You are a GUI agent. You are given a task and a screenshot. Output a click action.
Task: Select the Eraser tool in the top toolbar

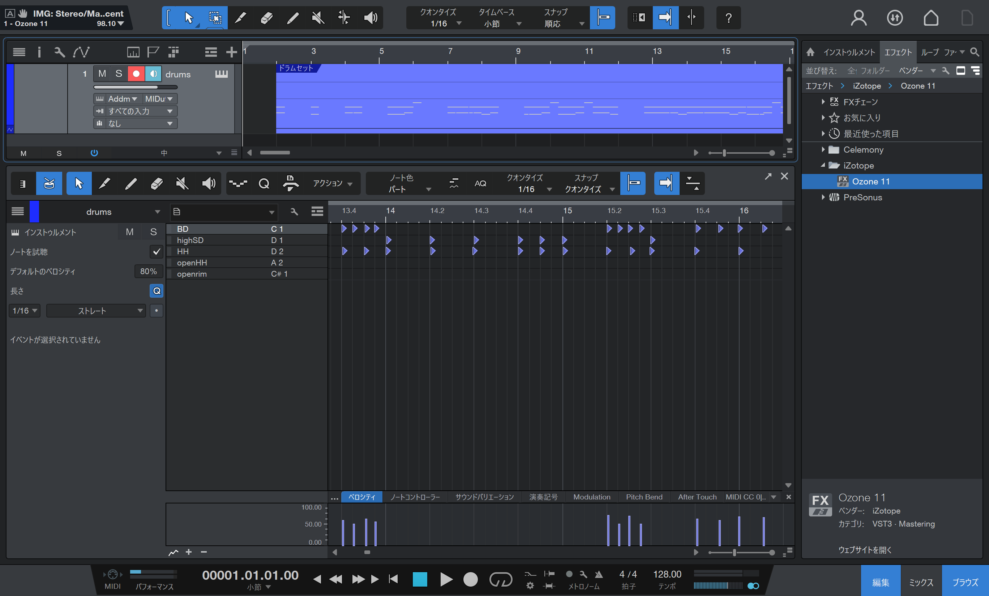click(266, 18)
